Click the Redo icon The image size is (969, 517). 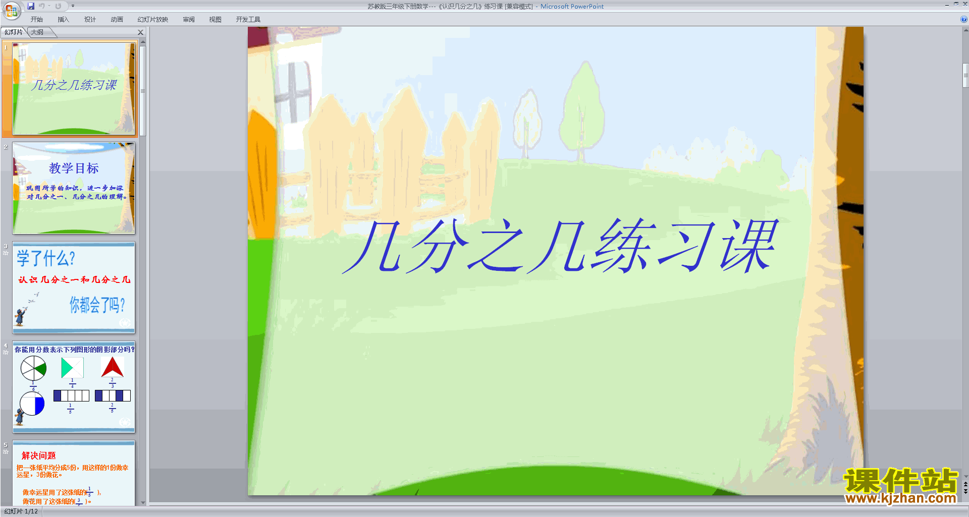58,6
